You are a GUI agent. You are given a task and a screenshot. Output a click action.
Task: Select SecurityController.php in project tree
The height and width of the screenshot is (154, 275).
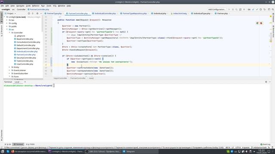pyautogui.click(x=25, y=58)
